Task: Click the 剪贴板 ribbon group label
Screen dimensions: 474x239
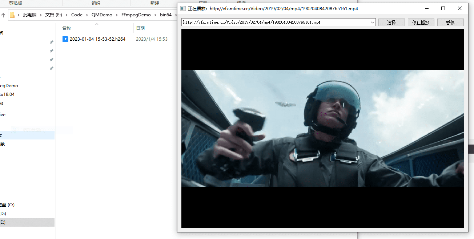Action: 15,3
